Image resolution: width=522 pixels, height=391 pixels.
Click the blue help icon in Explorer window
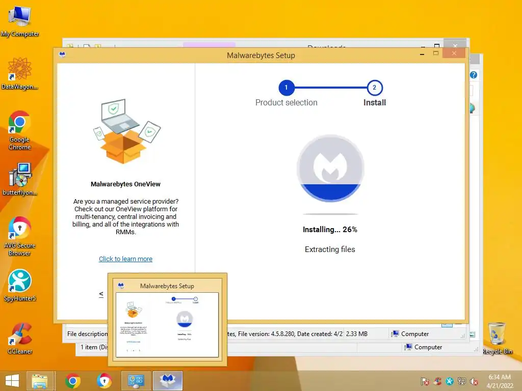coord(474,75)
